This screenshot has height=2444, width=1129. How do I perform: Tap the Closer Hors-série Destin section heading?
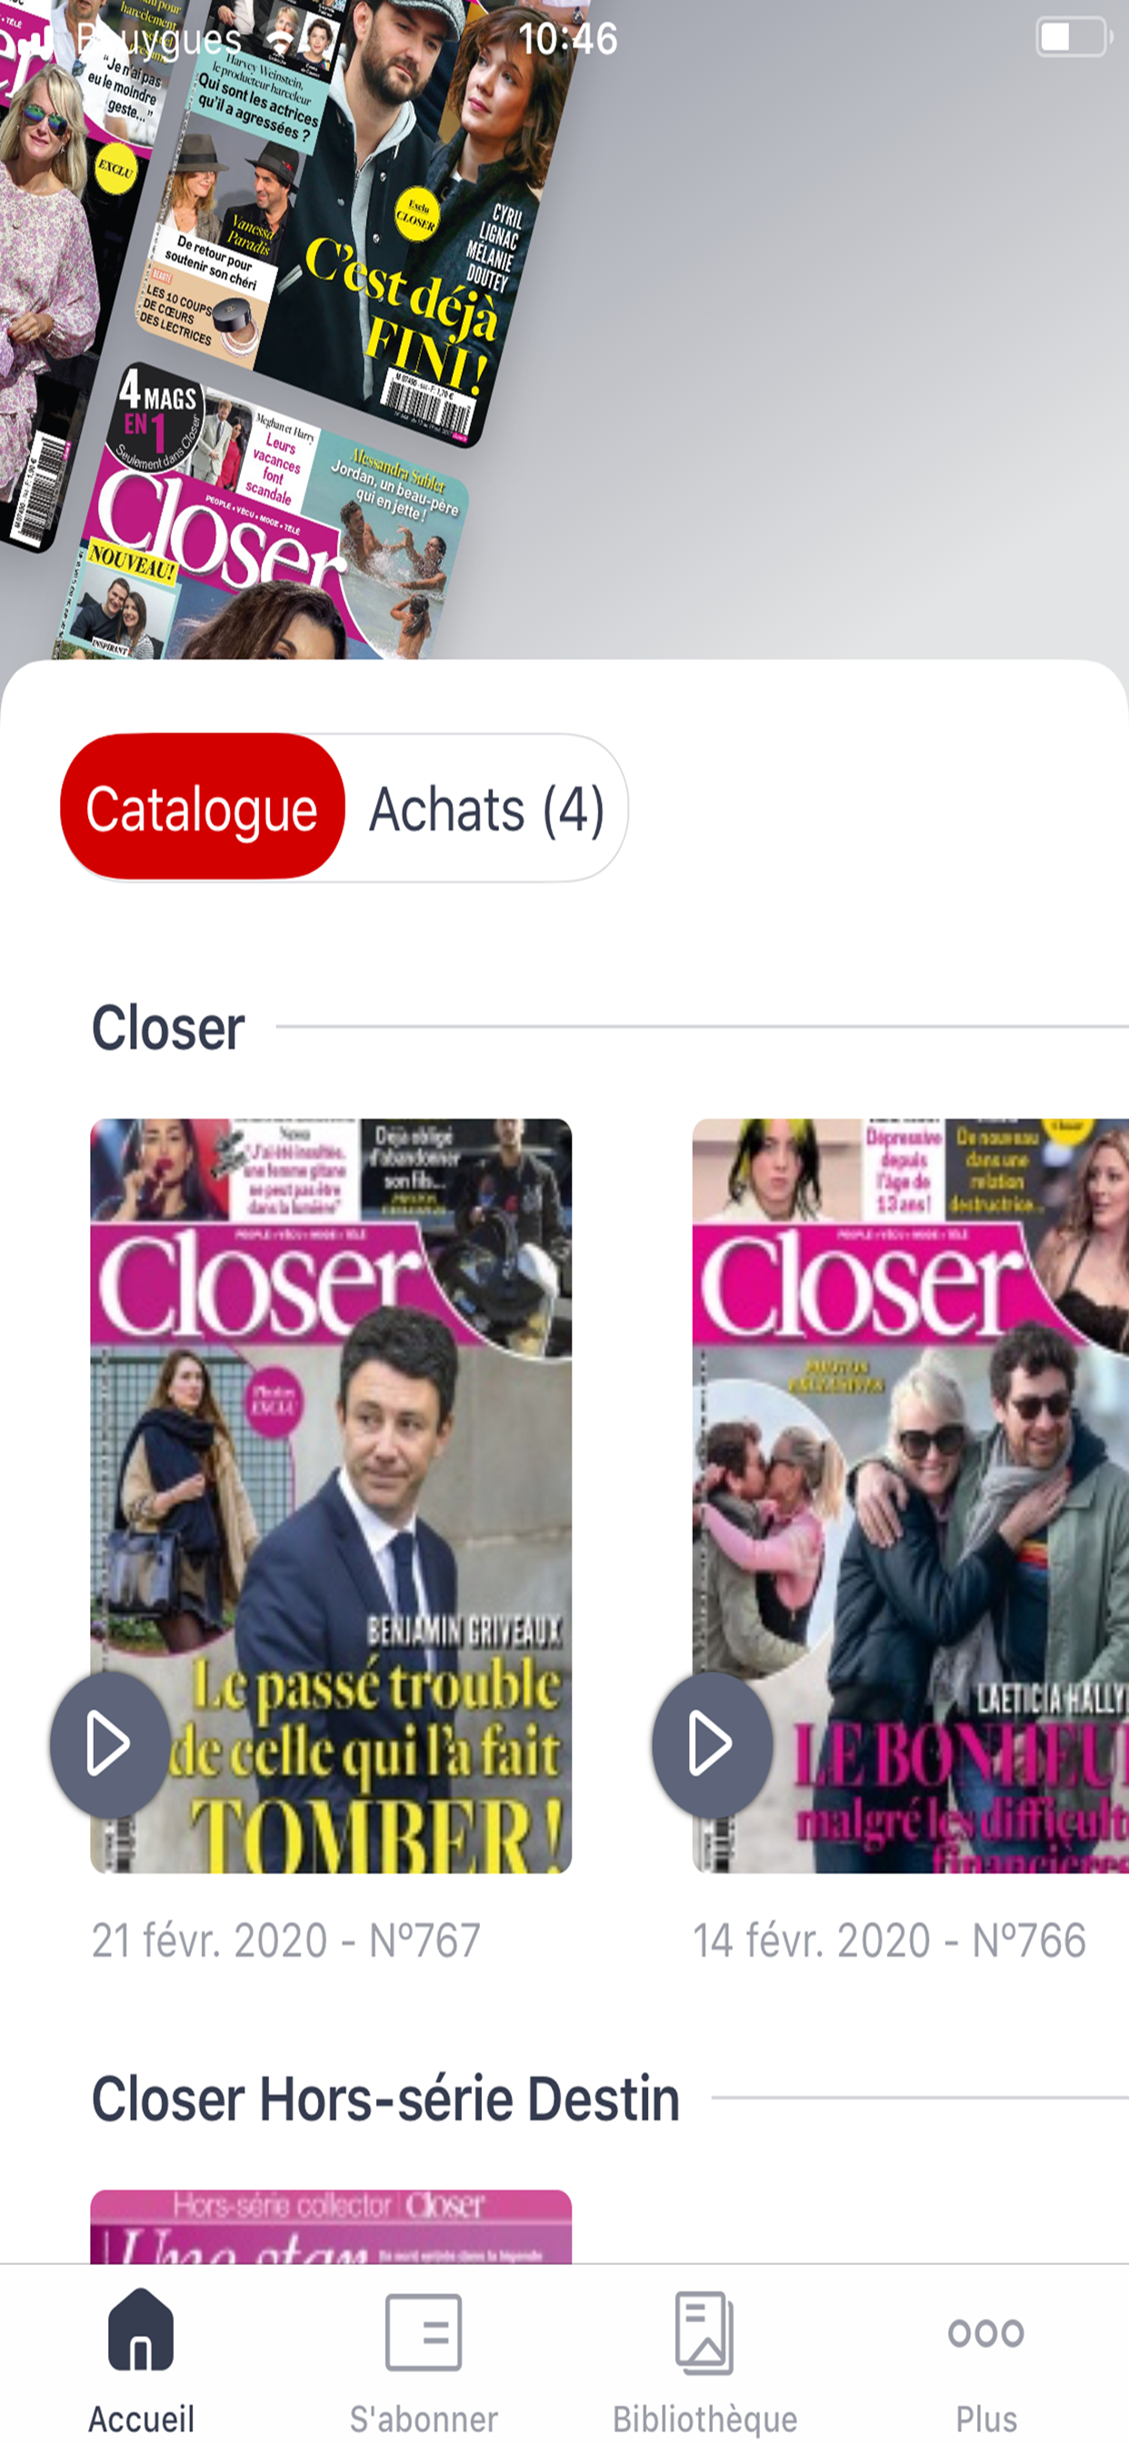pyautogui.click(x=385, y=2098)
